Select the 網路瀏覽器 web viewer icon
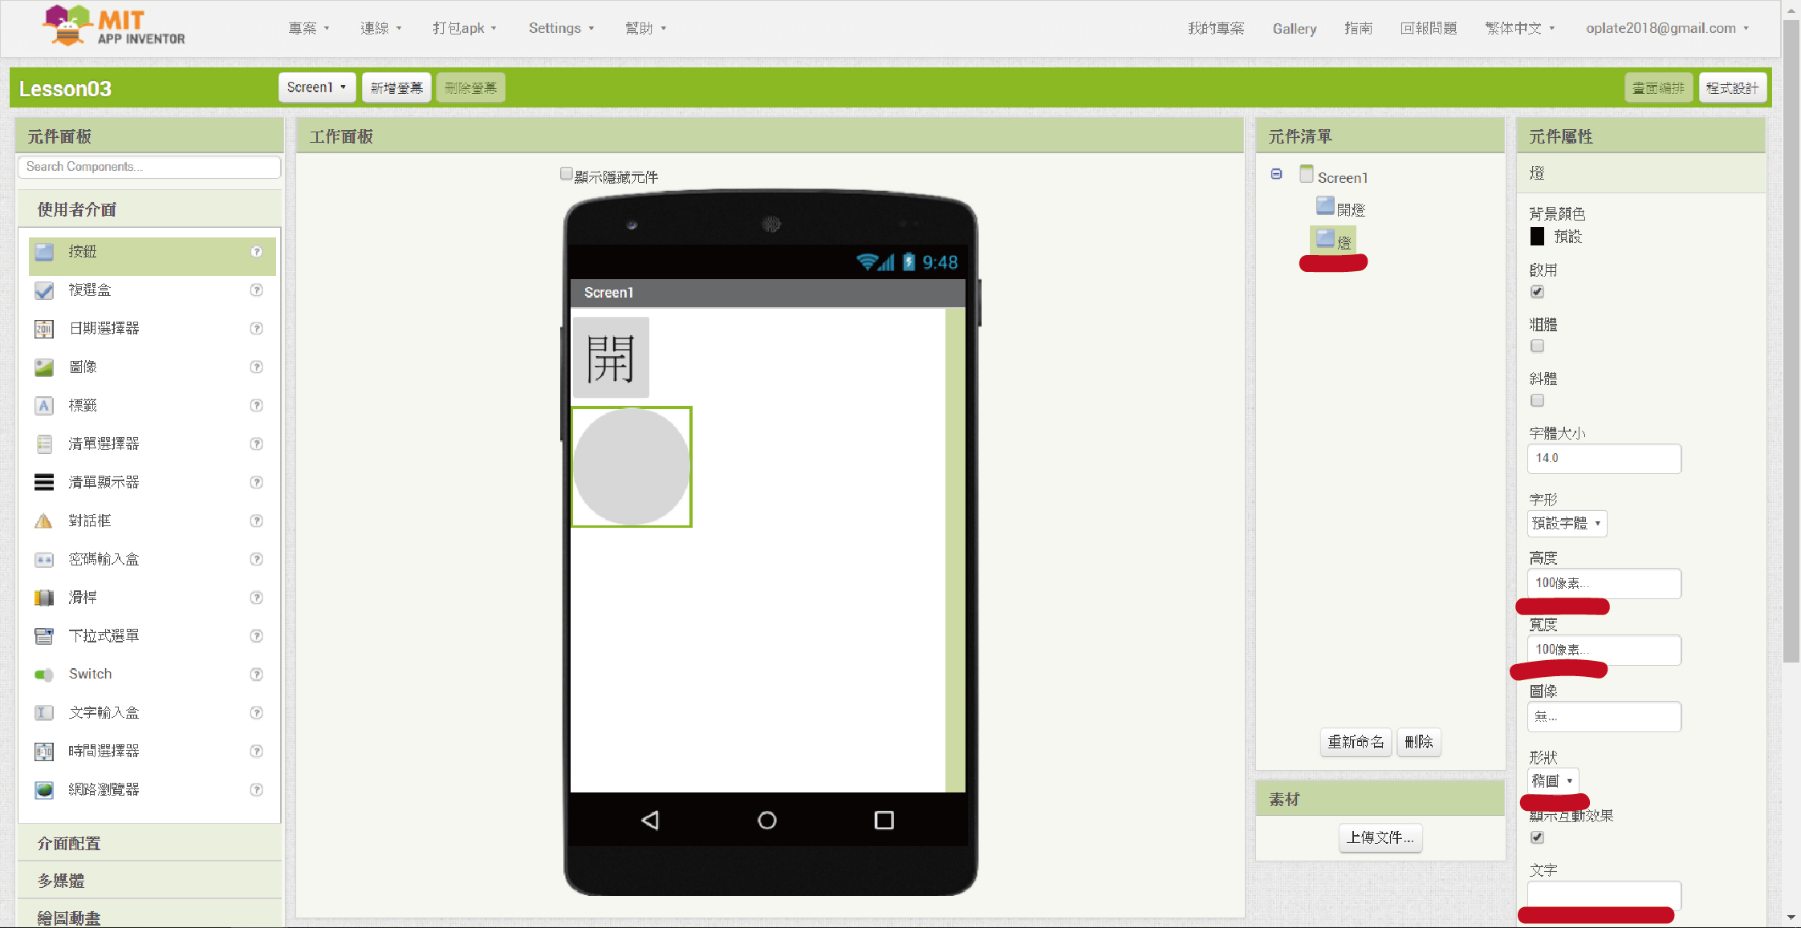Image resolution: width=1801 pixels, height=928 pixels. tap(44, 790)
